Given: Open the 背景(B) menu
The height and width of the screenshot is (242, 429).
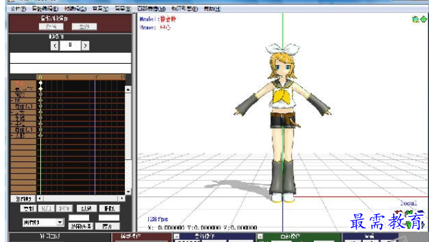Looking at the screenshot, I should click(x=123, y=8).
